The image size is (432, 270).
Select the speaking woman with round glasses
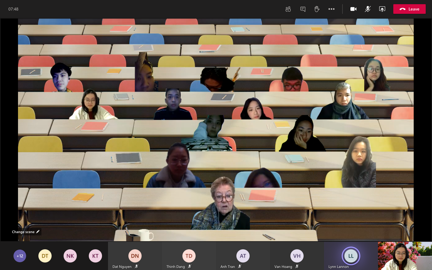tap(220, 204)
